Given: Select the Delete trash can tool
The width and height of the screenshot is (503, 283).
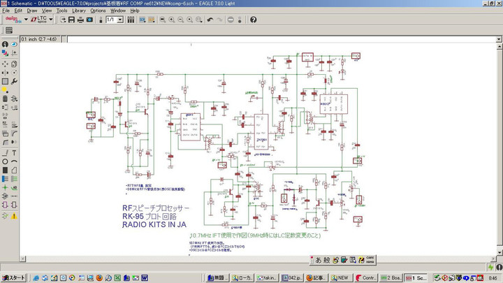Looking at the screenshot, I should tap(6, 99).
